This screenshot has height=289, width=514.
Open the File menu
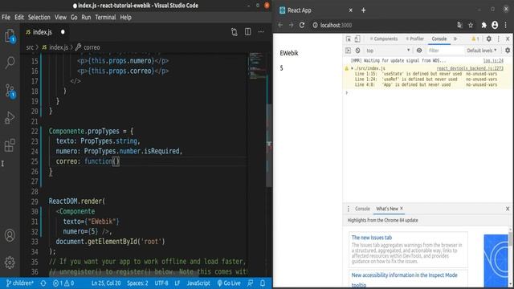[x=6, y=18]
